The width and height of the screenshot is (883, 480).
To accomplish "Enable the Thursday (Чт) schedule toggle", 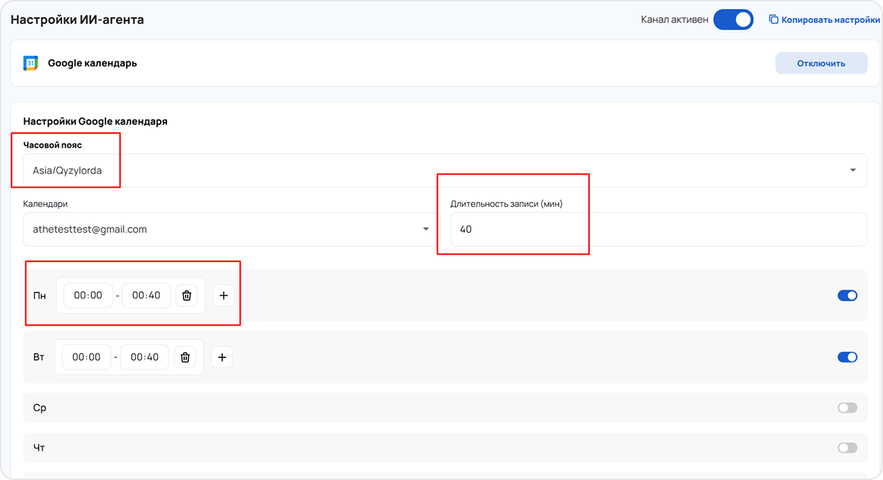I will (847, 448).
